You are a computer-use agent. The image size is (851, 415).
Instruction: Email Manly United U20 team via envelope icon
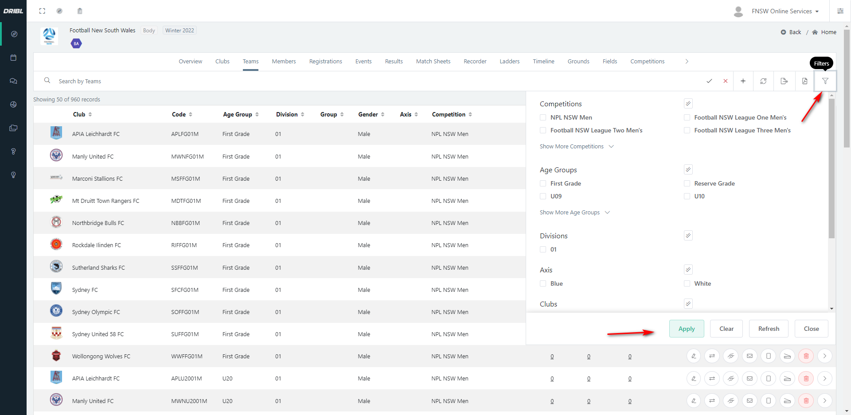pos(750,401)
